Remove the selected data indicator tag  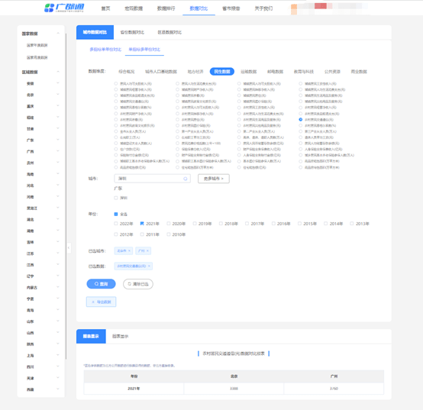click(x=149, y=266)
